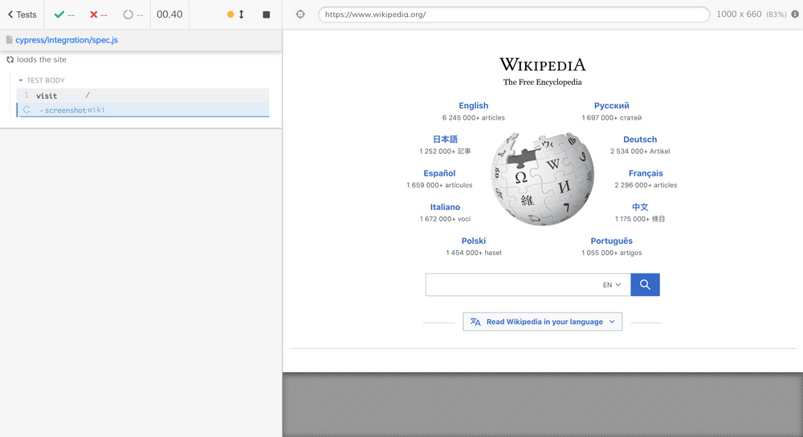Click the stop test run square icon
Screen dimensions: 803x437
point(267,14)
